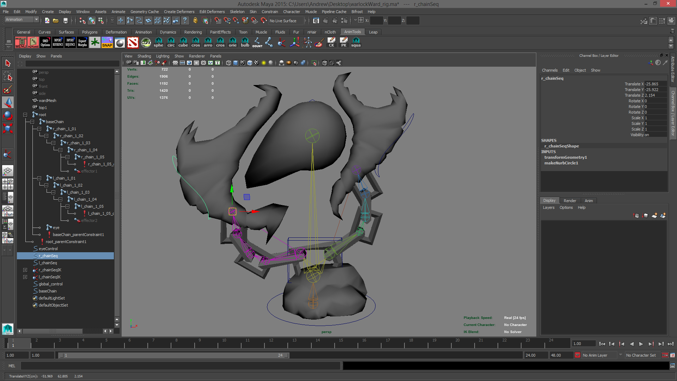677x381 pixels.
Task: Open the Skeleton menu
Action: click(x=237, y=12)
